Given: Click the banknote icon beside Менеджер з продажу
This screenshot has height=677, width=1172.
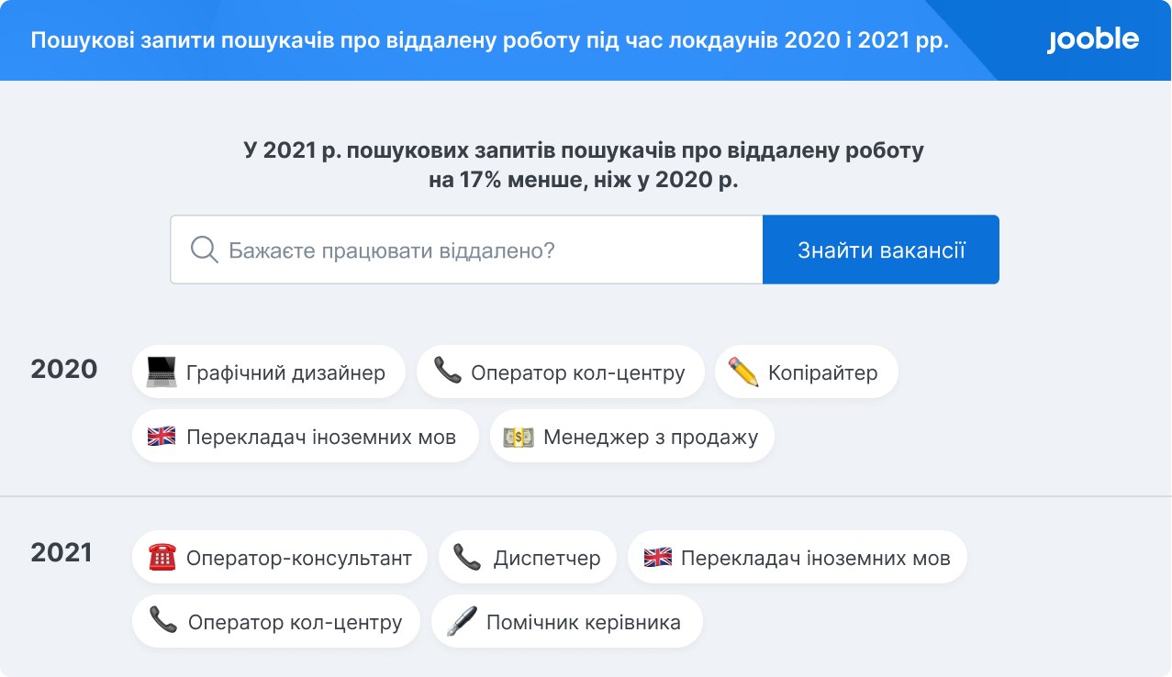Looking at the screenshot, I should click(519, 437).
